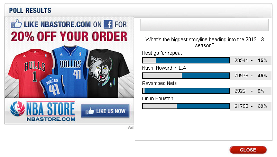
Task: Click the empty gray box above poll question
Action: click(204, 25)
